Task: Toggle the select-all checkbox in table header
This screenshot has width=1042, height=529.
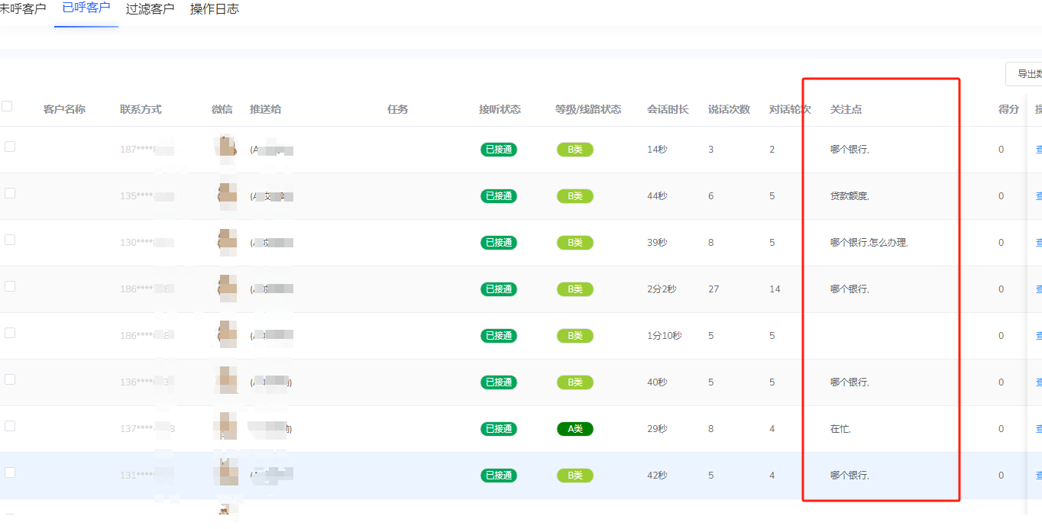Action: pos(7,106)
